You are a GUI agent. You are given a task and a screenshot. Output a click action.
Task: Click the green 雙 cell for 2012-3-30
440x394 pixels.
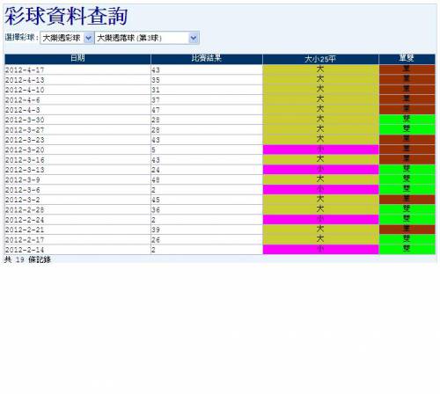click(x=407, y=120)
